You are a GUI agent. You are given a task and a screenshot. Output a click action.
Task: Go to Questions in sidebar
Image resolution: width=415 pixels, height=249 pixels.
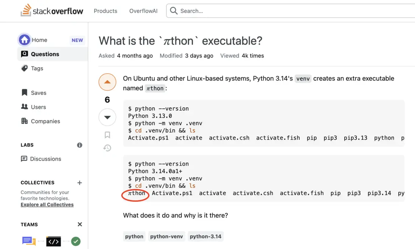[x=45, y=54]
